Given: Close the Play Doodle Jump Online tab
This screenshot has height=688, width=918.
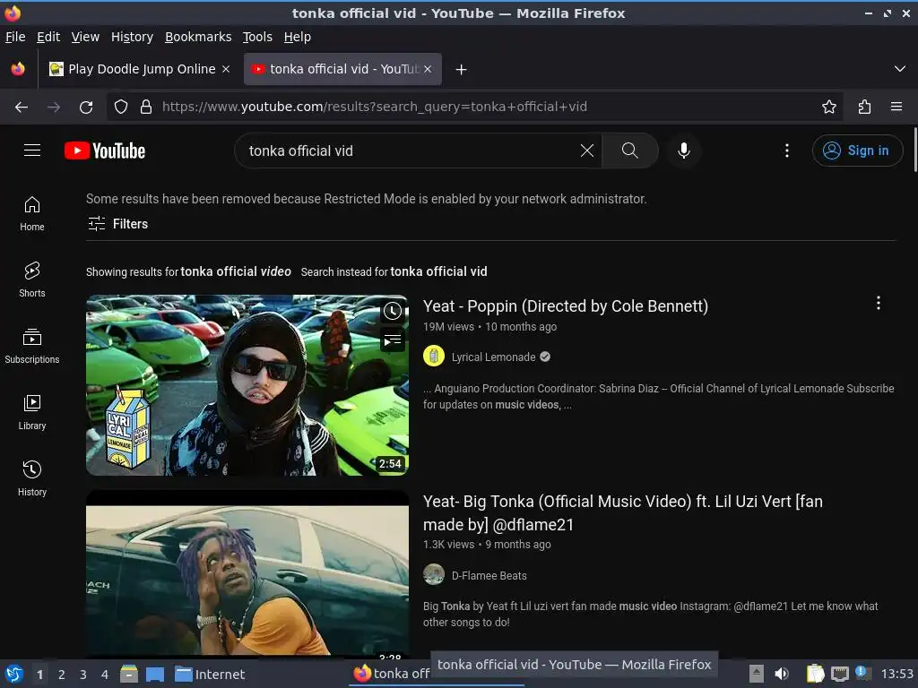Looking at the screenshot, I should 226,69.
